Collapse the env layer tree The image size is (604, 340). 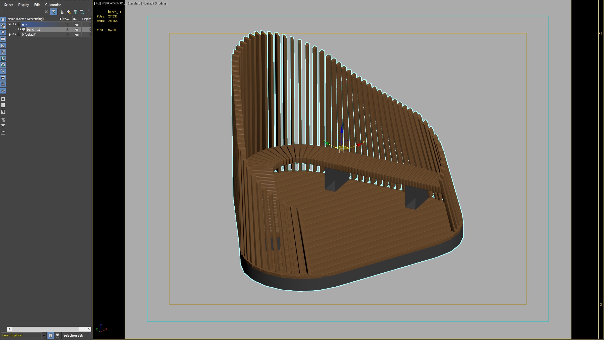coord(10,24)
